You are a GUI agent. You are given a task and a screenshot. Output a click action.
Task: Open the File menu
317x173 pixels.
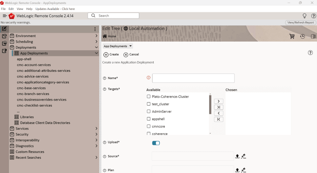point(3,9)
